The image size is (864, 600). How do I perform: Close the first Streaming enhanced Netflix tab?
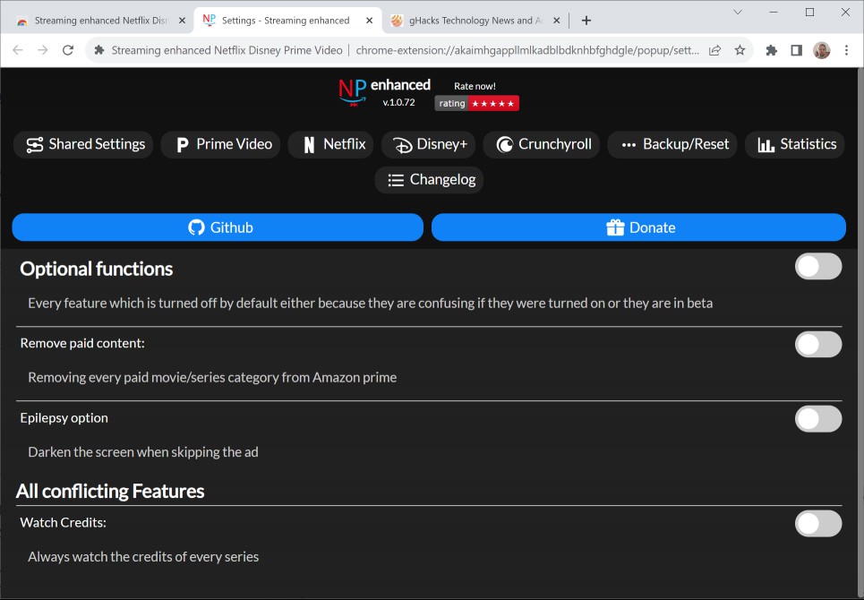tap(183, 21)
